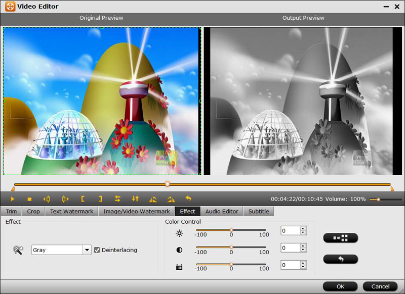Viewport: 405px width, 294px height.
Task: Rotate video 90 degrees clockwise
Action: point(171,199)
